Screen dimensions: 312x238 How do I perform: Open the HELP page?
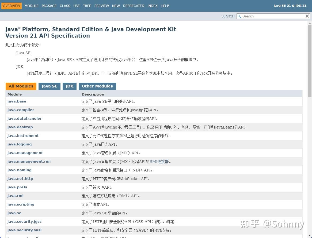pyautogui.click(x=165, y=6)
